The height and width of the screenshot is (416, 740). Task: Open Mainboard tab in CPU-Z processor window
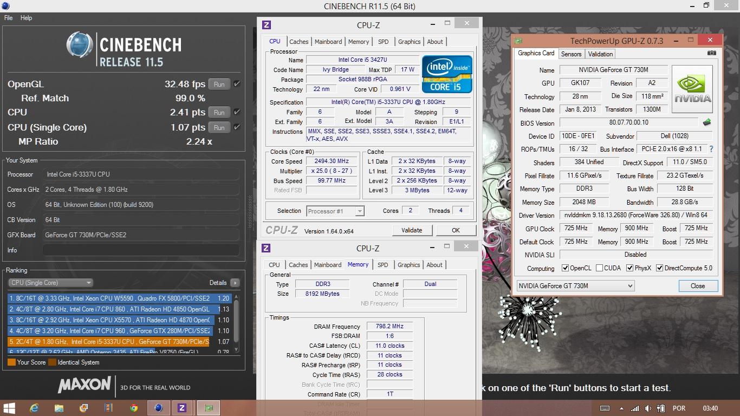[328, 42]
